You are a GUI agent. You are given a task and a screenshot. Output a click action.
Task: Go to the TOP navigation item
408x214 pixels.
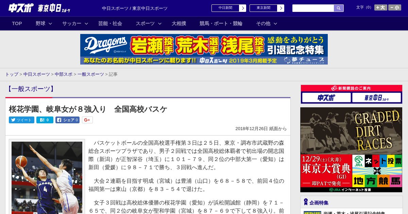pos(17,23)
